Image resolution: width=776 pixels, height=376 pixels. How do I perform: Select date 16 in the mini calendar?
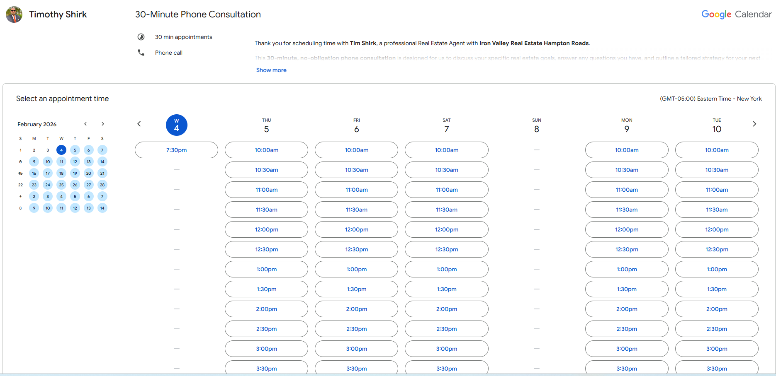point(34,173)
